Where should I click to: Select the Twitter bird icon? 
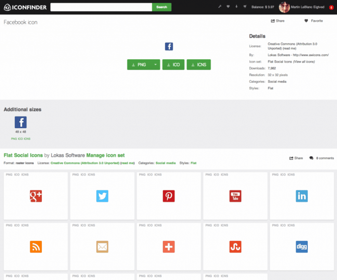[102, 196]
